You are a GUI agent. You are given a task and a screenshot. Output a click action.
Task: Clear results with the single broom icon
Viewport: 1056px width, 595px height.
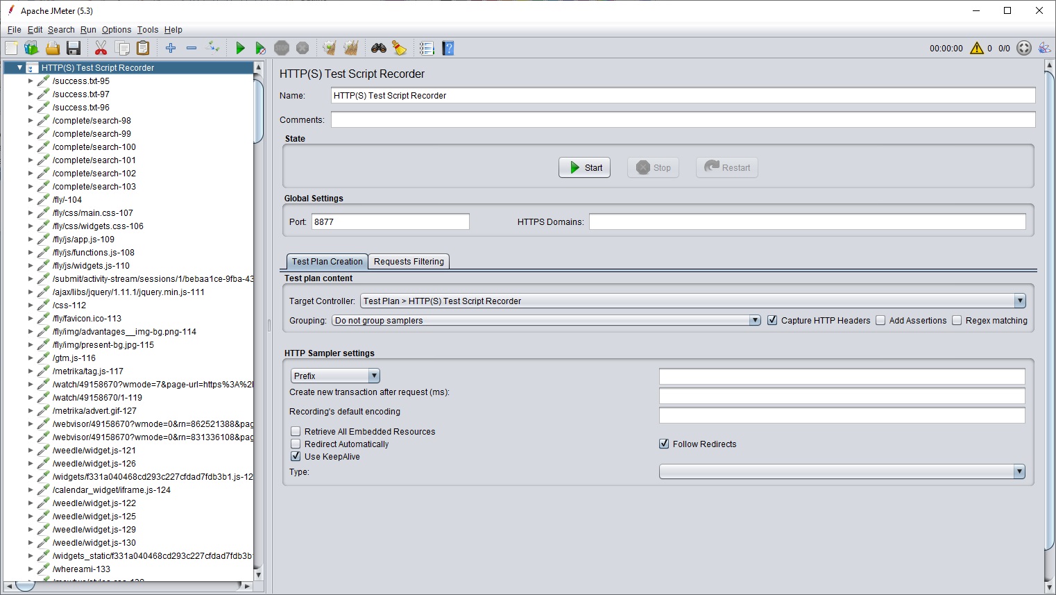click(x=330, y=48)
